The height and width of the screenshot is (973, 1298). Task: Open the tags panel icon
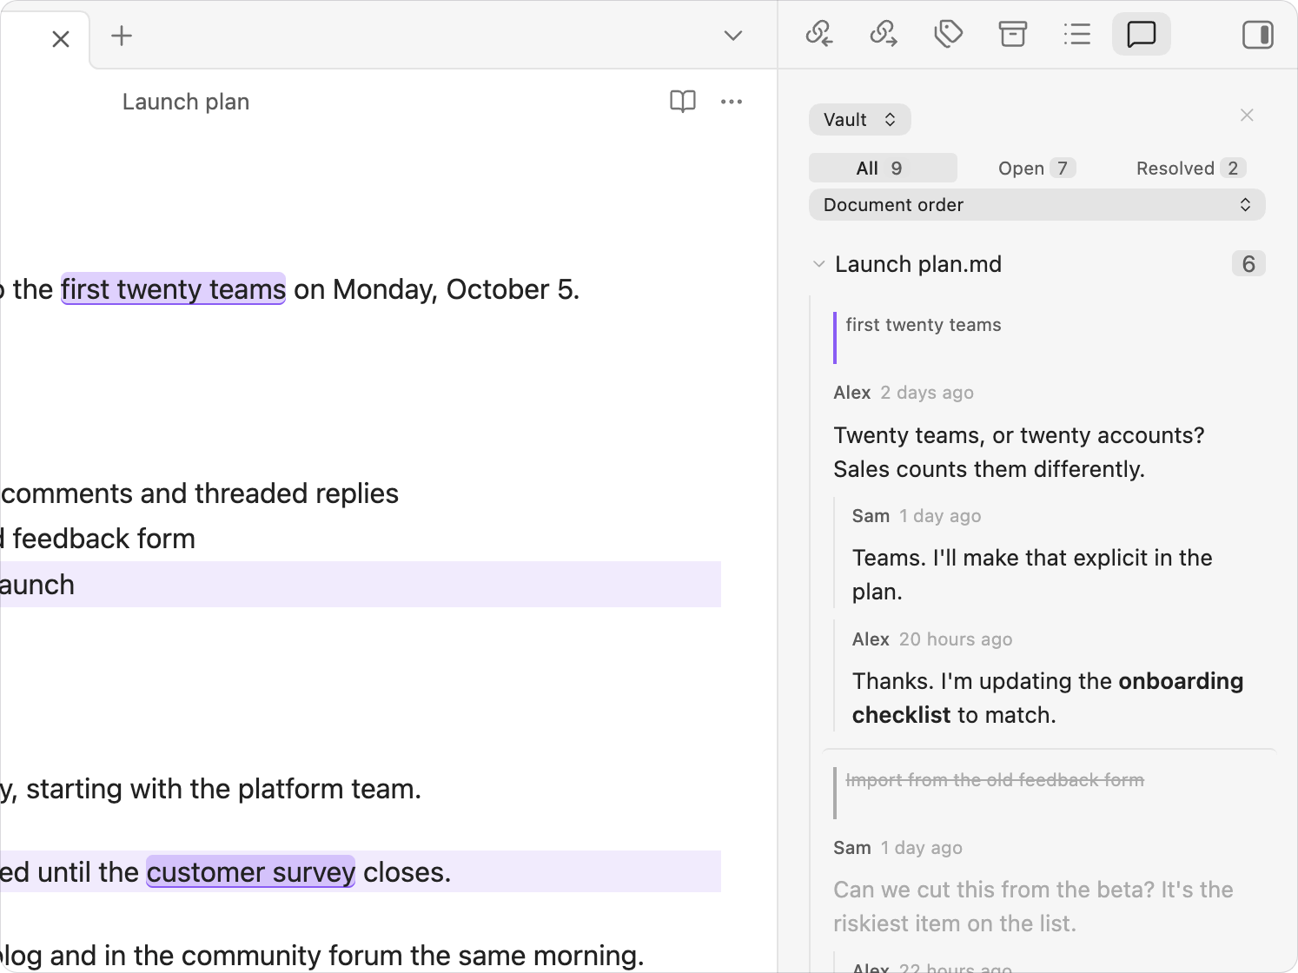[948, 35]
